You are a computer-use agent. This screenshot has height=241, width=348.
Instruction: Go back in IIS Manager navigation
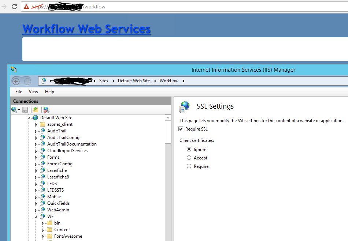coord(16,82)
